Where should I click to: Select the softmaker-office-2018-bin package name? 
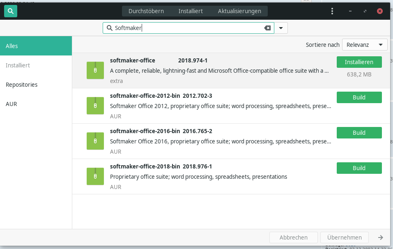click(x=145, y=166)
